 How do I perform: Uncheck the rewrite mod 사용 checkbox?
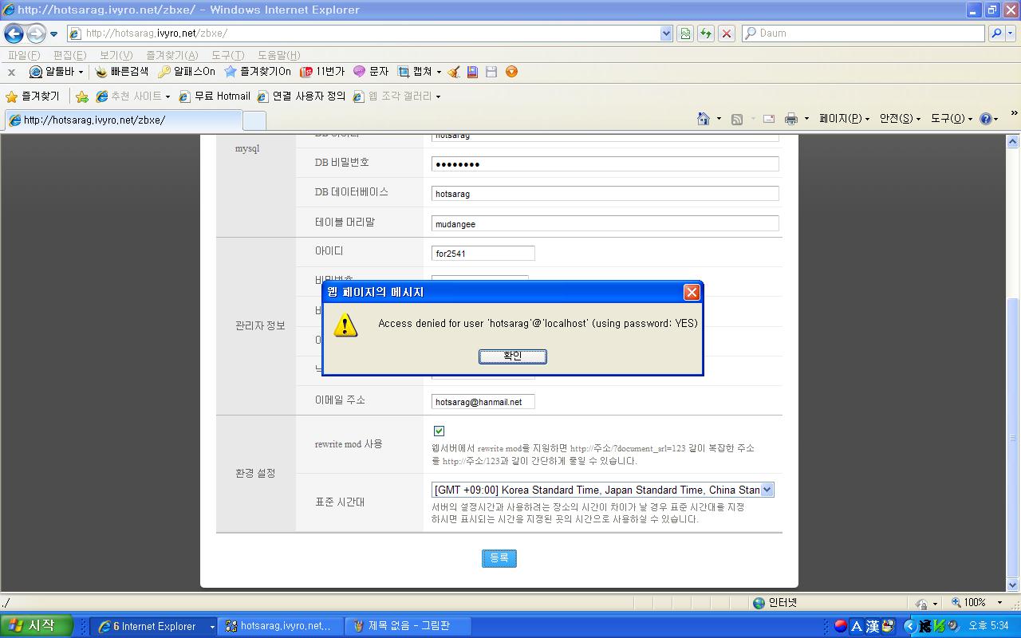coord(439,431)
